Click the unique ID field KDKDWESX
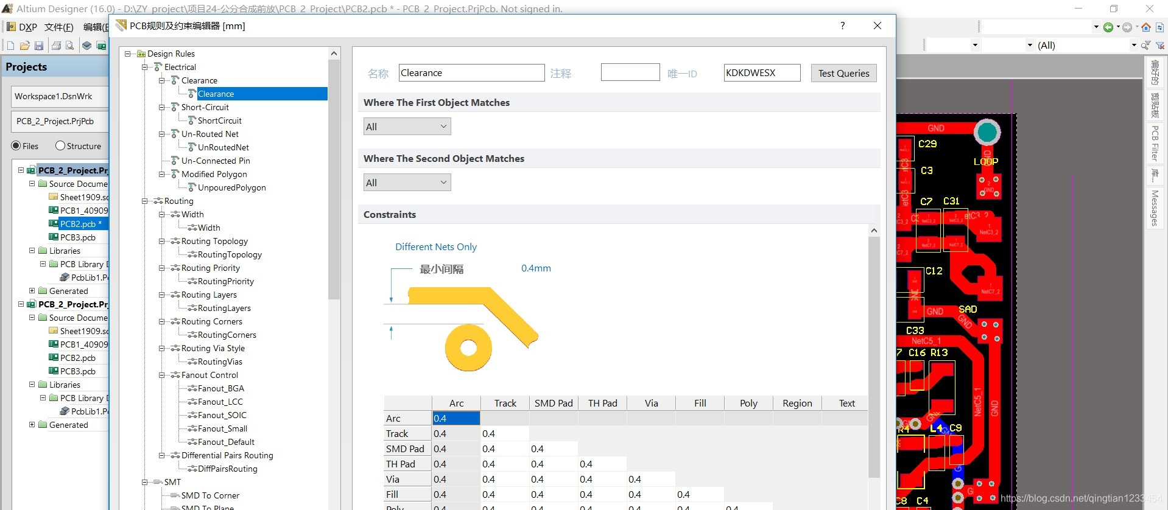 point(762,72)
